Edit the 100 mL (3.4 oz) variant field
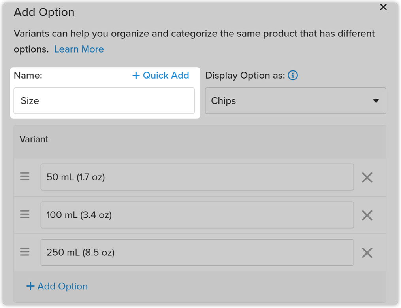The width and height of the screenshot is (401, 308). click(197, 215)
